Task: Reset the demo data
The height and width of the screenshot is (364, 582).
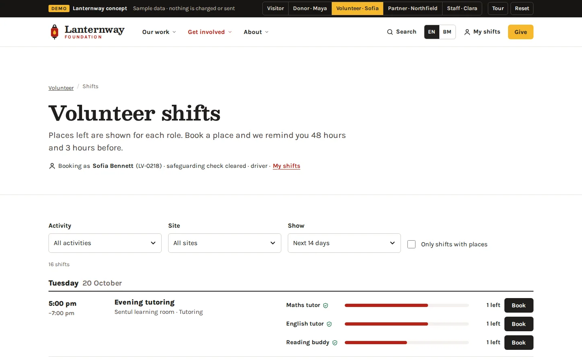Action: click(x=522, y=8)
